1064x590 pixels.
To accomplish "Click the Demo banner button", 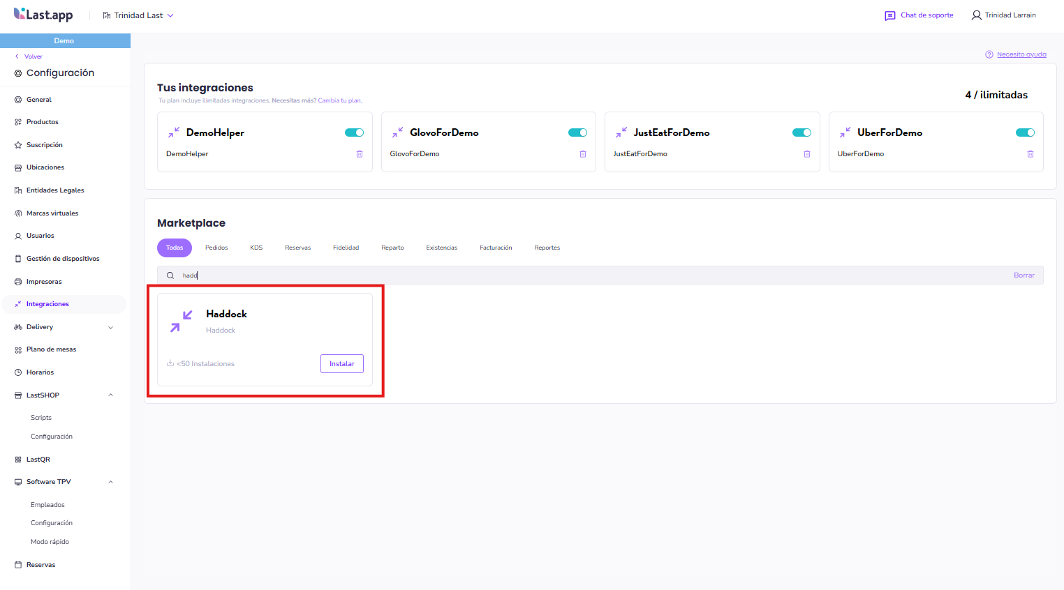I will pyautogui.click(x=65, y=40).
